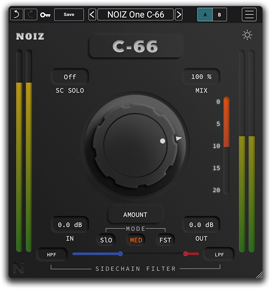Click the blue HPF slider handle
The height and width of the screenshot is (289, 271).
[x=120, y=254]
